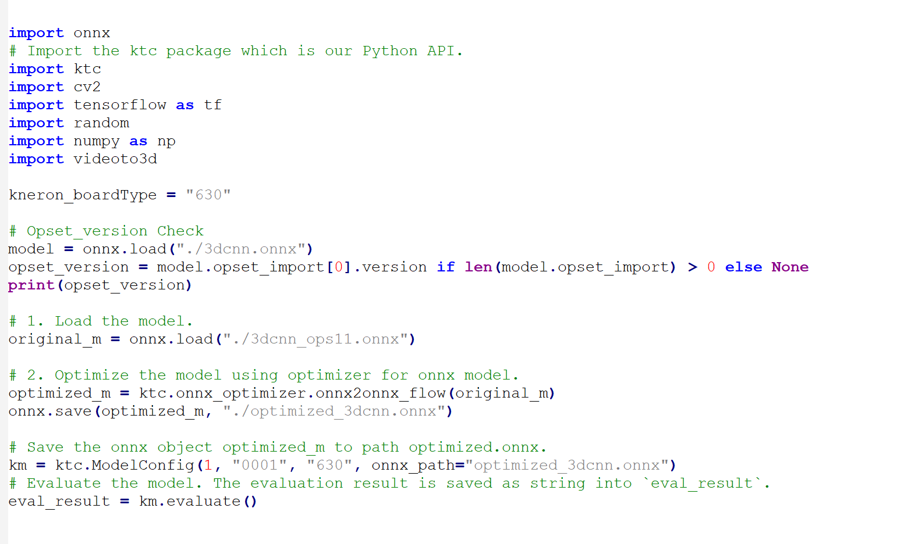Click the 'tensorflow' module name
The image size is (915, 544).
point(120,105)
